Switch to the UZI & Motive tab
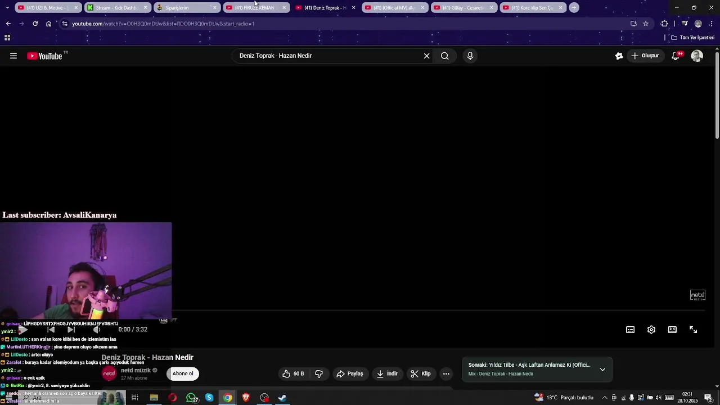This screenshot has height=405, width=720. (48, 8)
